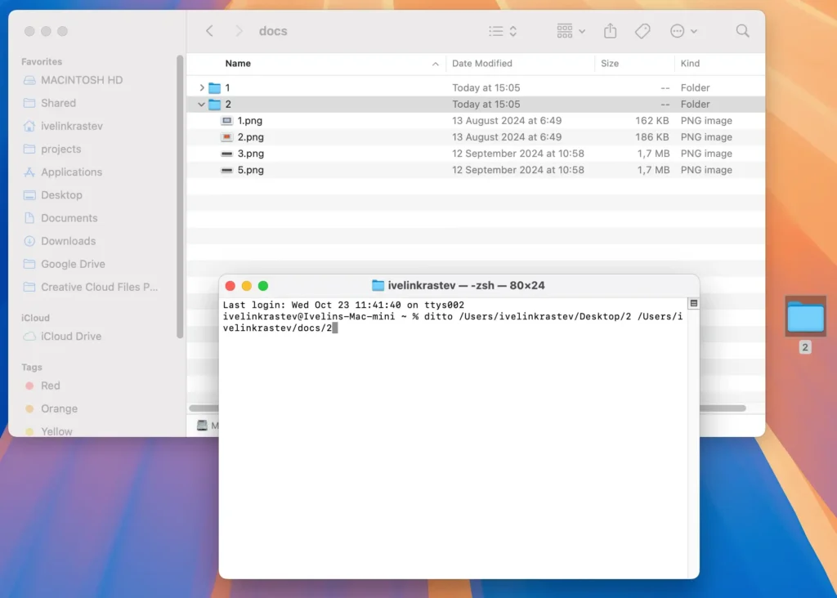Filter by Yellow tag
The width and height of the screenshot is (837, 598).
[x=56, y=431]
